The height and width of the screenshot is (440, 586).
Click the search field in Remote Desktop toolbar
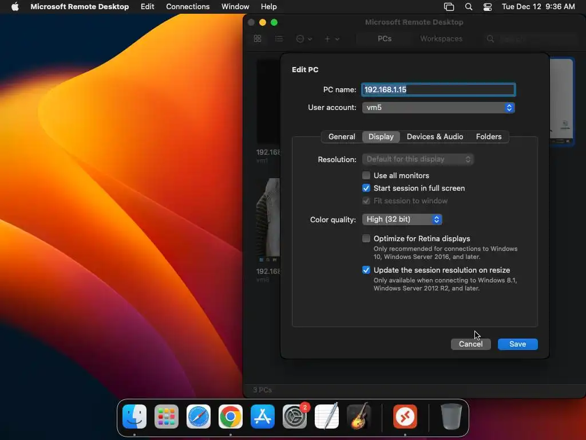pos(533,38)
